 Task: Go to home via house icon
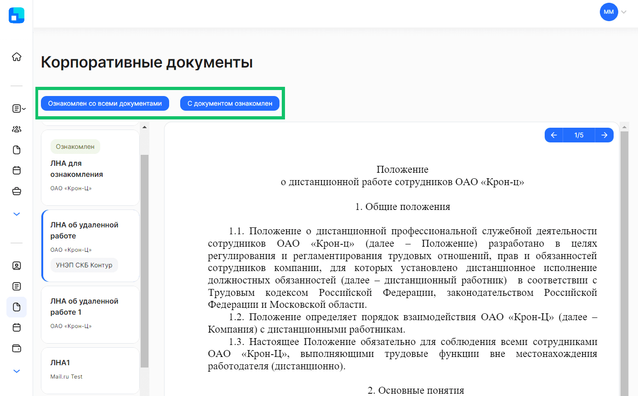pos(17,57)
